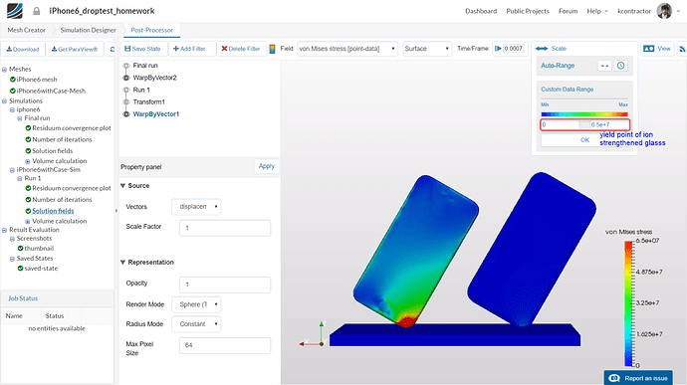
Task: Click the von Mises stress legend bar
Action: tap(628, 303)
